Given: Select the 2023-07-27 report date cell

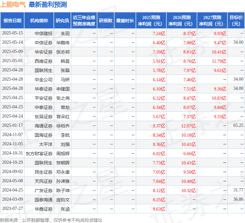Looking at the screenshot, I should point(12,209).
